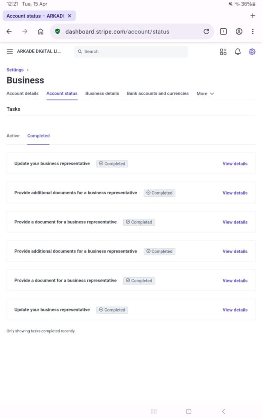Click the apps grid plus icon
The width and height of the screenshot is (262, 419).
(x=223, y=52)
